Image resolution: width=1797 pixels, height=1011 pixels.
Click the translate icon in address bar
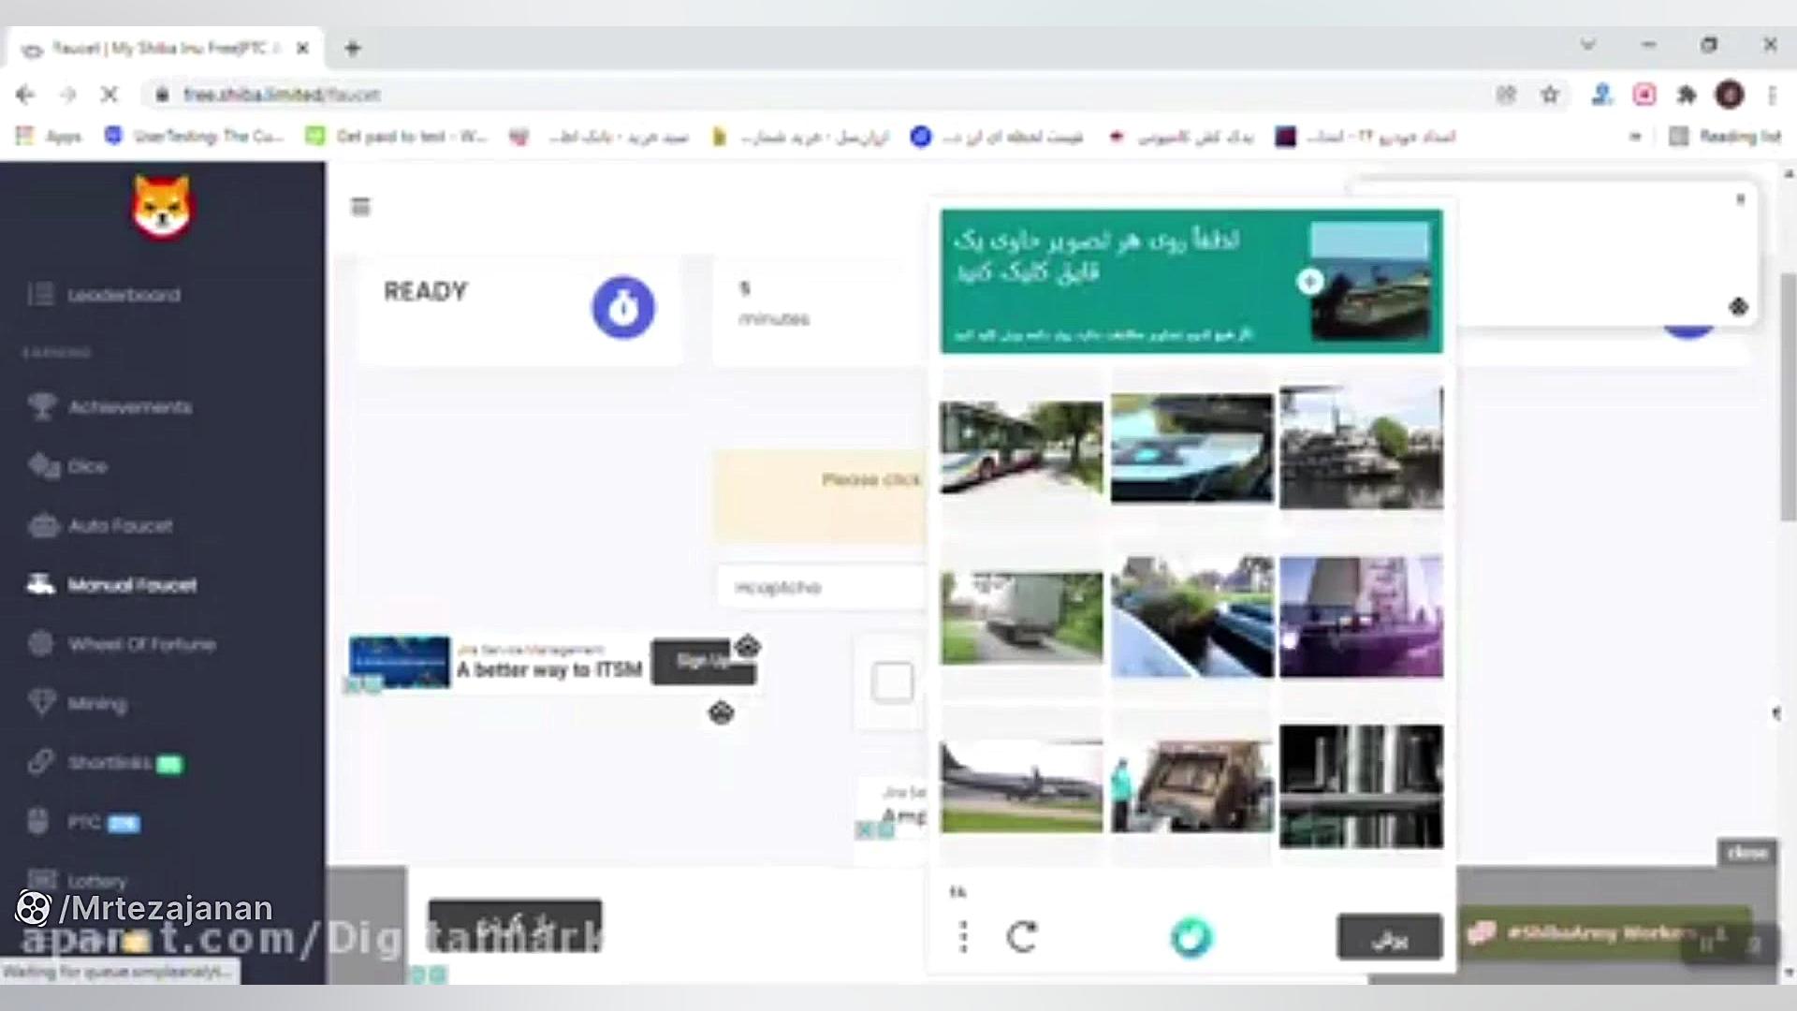(1506, 95)
